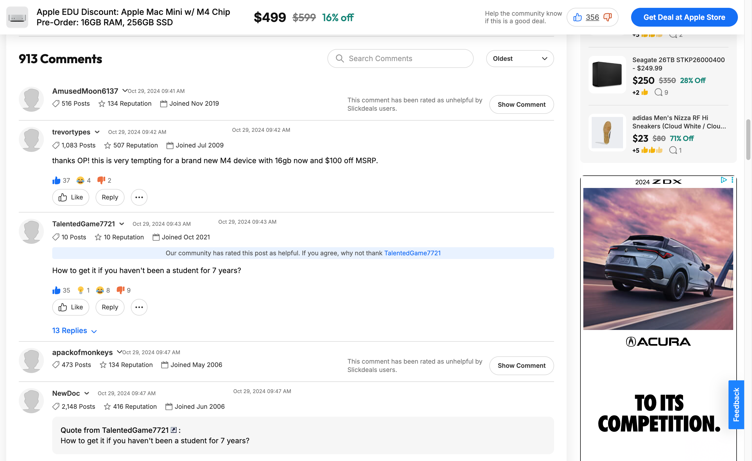Click thumbs-up reaction count 37
Screen dimensions: 752x461
(x=61, y=180)
